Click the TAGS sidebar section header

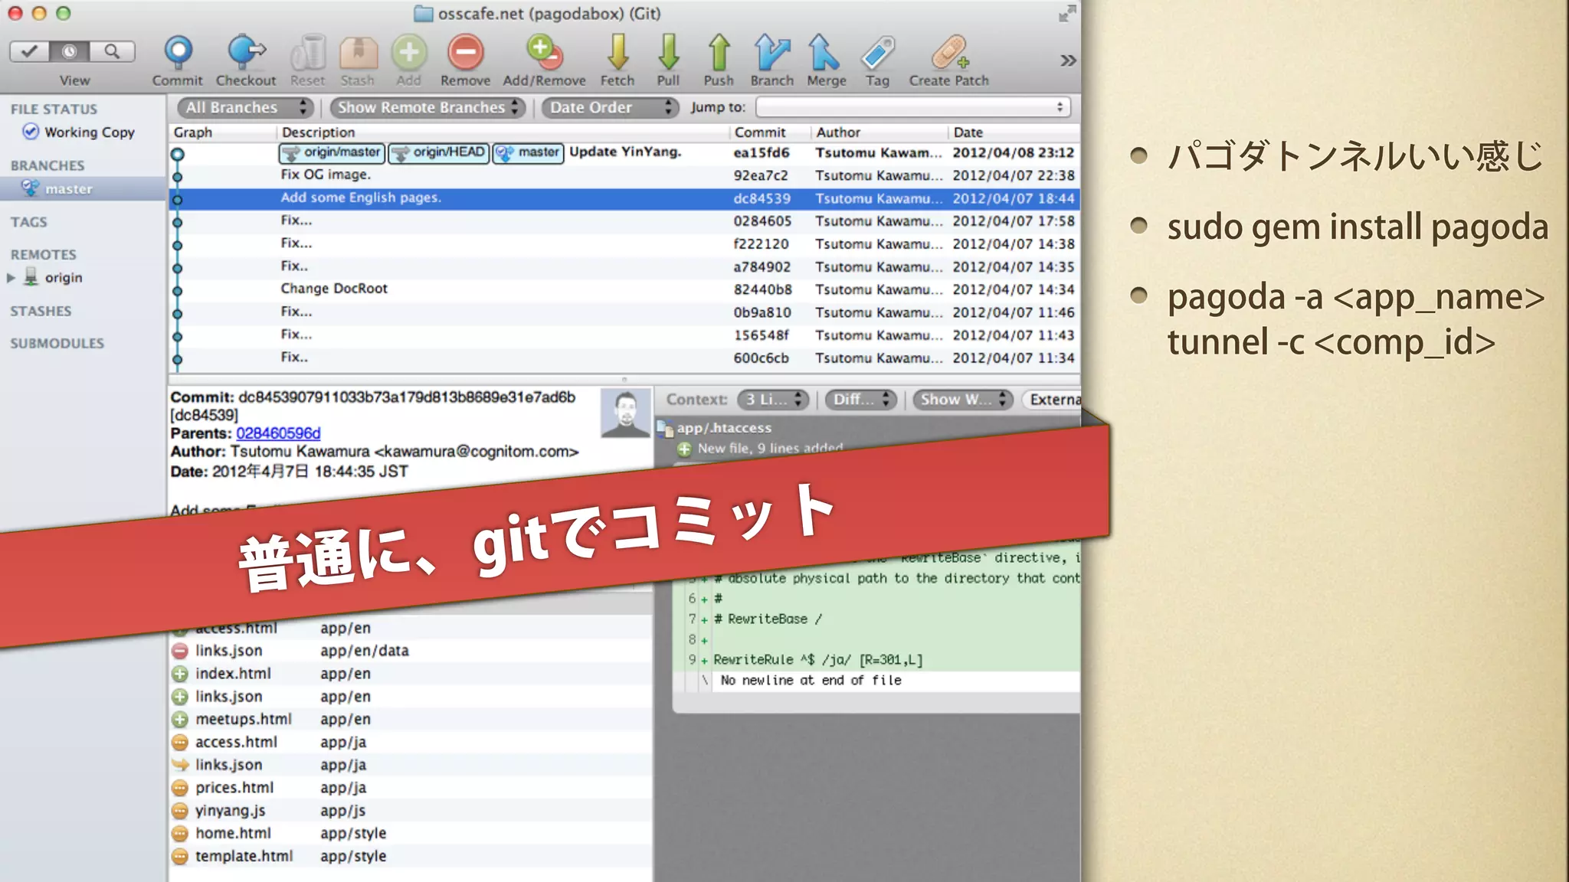pyautogui.click(x=28, y=222)
